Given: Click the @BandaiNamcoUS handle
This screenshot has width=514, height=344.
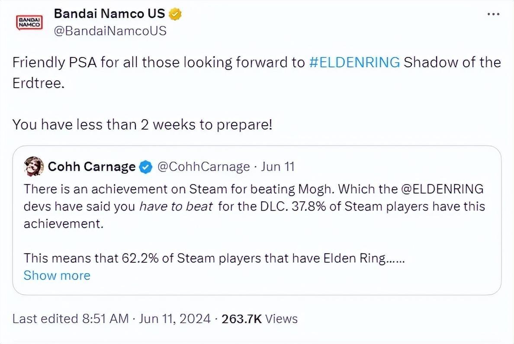Looking at the screenshot, I should tap(110, 31).
